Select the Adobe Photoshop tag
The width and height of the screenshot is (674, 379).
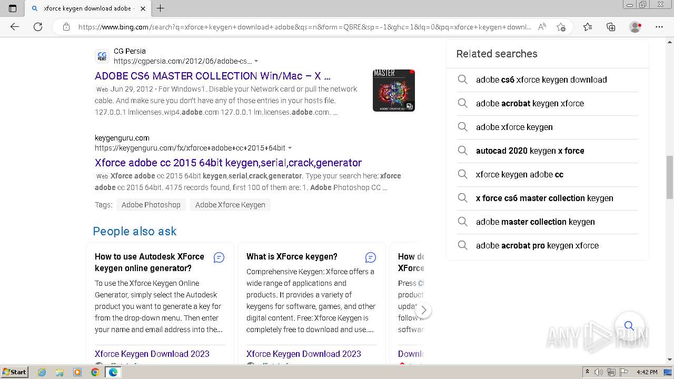(x=151, y=205)
